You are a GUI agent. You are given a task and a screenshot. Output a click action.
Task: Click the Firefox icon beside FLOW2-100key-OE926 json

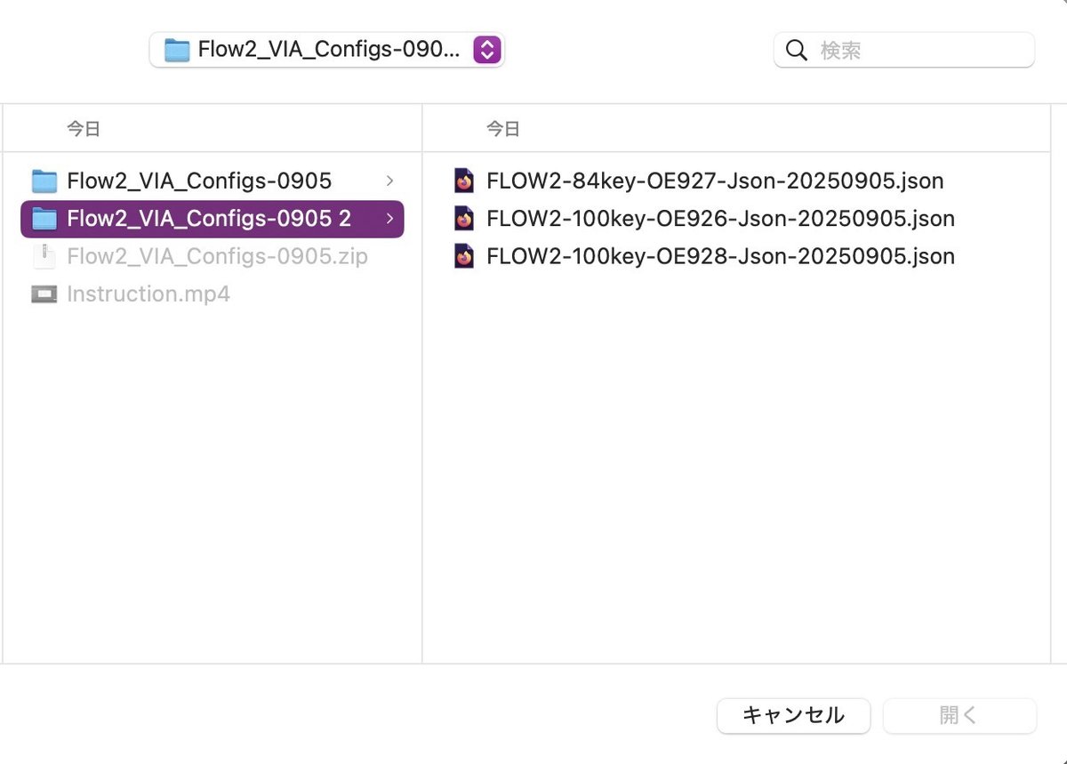(464, 218)
